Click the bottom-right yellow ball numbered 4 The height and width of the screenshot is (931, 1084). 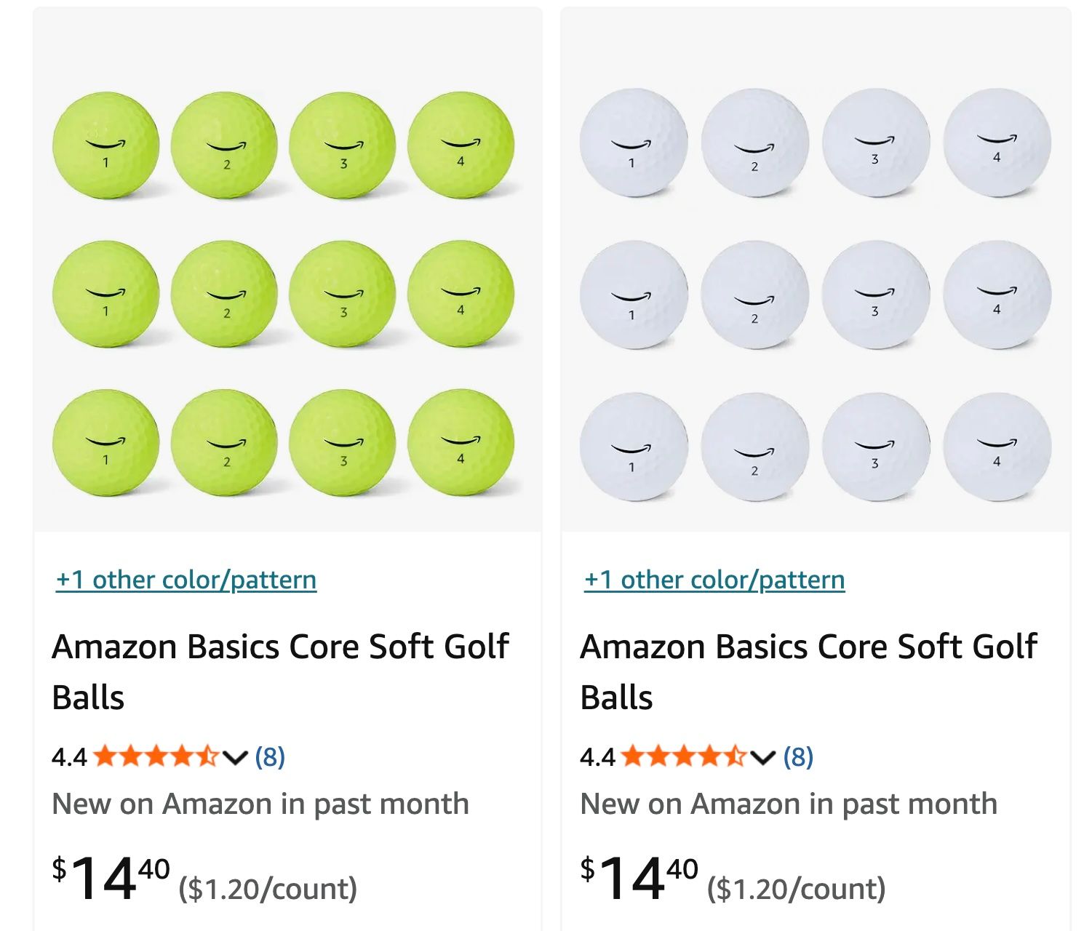[x=461, y=442]
